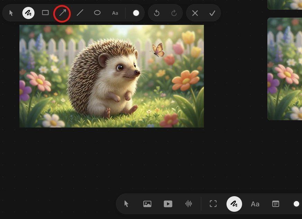302x219 pixels.
Task: Activate the Aa text tool in bottom toolbar
Action: (x=255, y=204)
